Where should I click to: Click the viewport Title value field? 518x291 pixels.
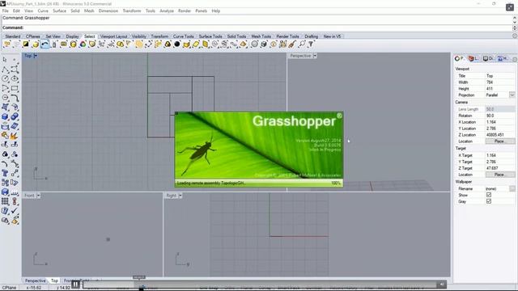pyautogui.click(x=500, y=76)
